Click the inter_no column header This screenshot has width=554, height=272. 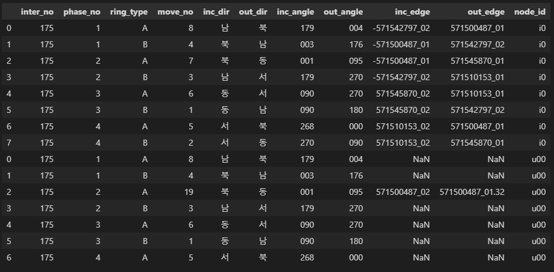click(37, 12)
